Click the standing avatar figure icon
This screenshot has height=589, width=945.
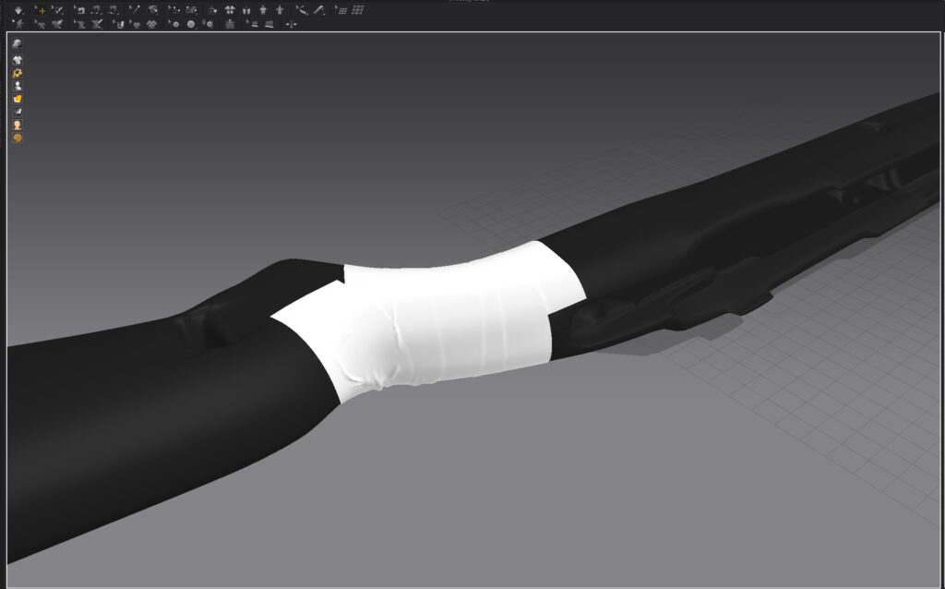coord(280,10)
